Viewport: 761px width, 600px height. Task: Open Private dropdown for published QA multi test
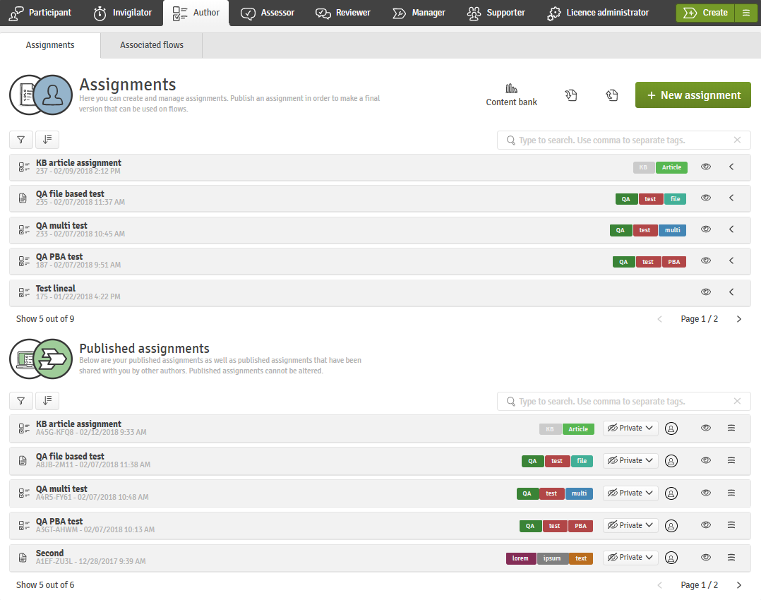(x=630, y=493)
